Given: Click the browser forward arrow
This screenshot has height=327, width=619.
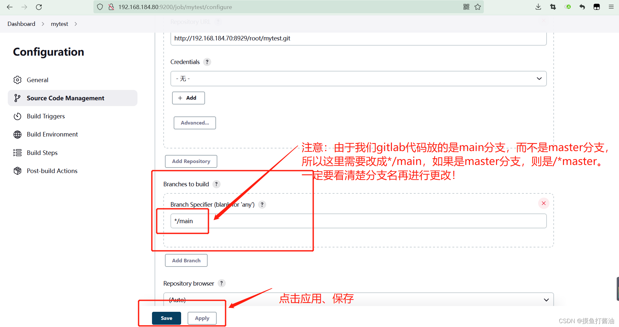Looking at the screenshot, I should pyautogui.click(x=24, y=7).
